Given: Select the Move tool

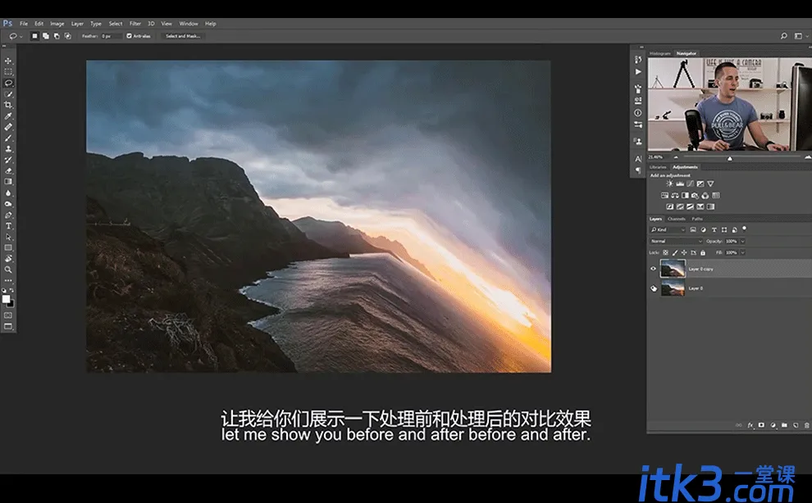Looking at the screenshot, I should [x=8, y=61].
